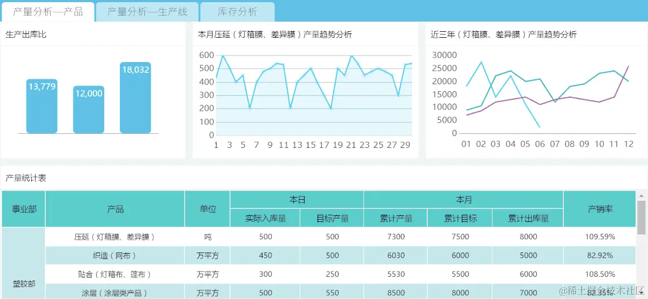648x299 pixels.
Task: Click the 300 actual inbound cell
Action: pyautogui.click(x=265, y=274)
